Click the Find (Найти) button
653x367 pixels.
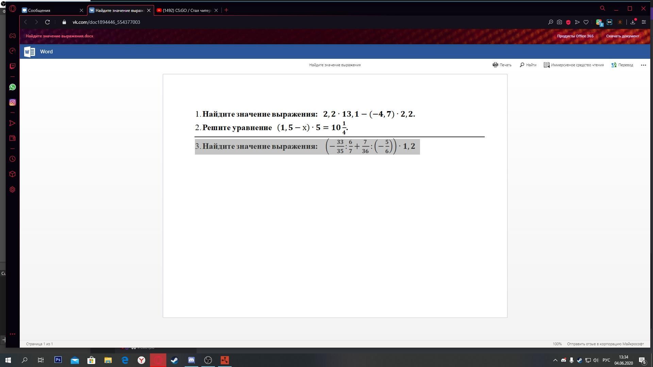point(528,65)
